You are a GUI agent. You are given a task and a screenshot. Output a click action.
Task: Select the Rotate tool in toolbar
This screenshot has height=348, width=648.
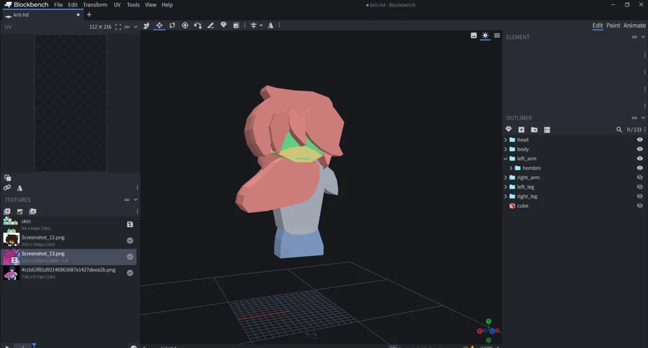(172, 25)
